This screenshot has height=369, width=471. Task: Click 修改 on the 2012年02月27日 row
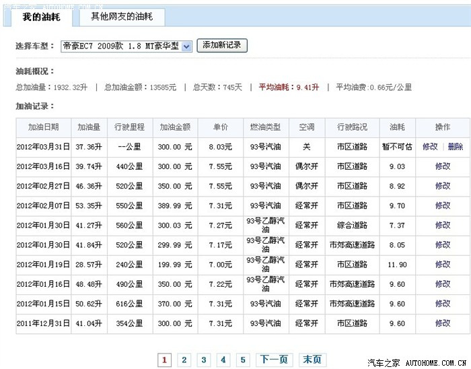[442, 186]
